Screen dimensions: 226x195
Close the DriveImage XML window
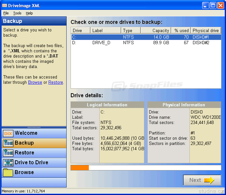click(220, 6)
